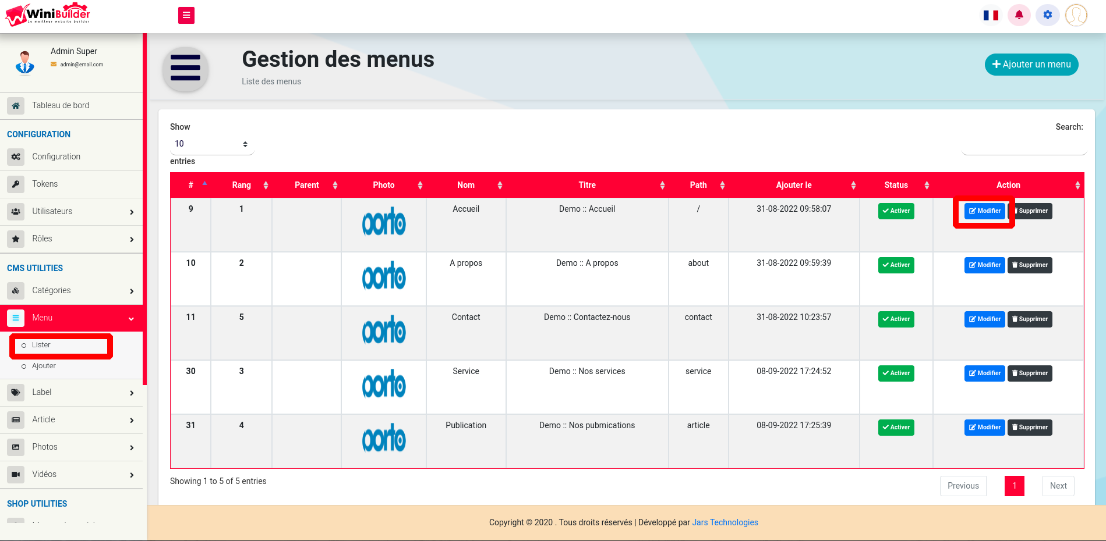Sort table by Ajouter le column
This screenshot has height=541, width=1106.
(x=794, y=185)
